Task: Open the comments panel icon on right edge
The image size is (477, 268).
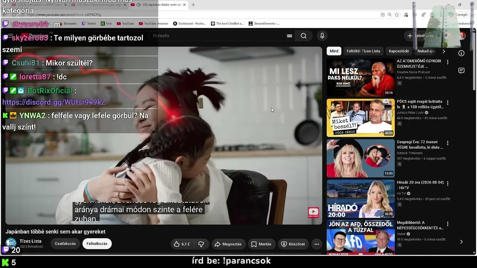Action: pyautogui.click(x=461, y=71)
